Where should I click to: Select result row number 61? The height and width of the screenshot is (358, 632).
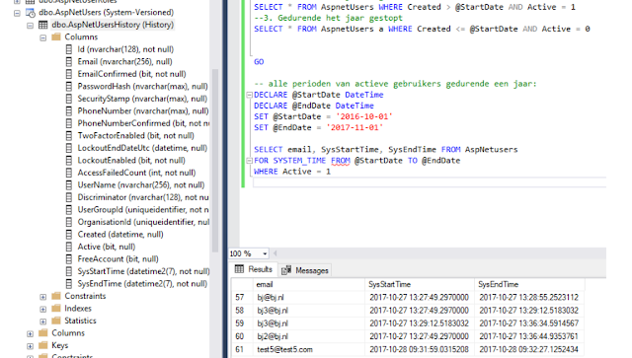(242, 349)
